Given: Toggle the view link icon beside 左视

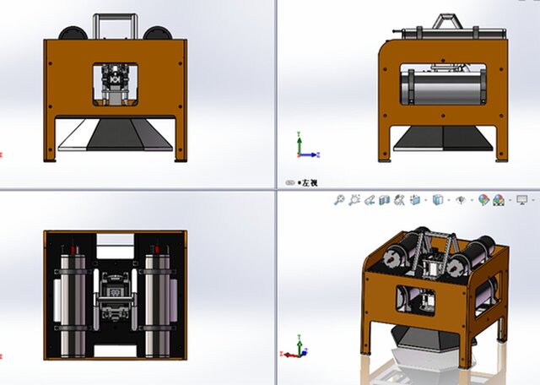Looking at the screenshot, I should 290,182.
